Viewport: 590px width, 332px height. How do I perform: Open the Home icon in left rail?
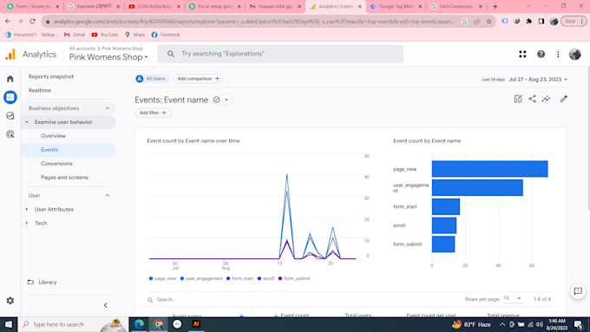pos(10,79)
